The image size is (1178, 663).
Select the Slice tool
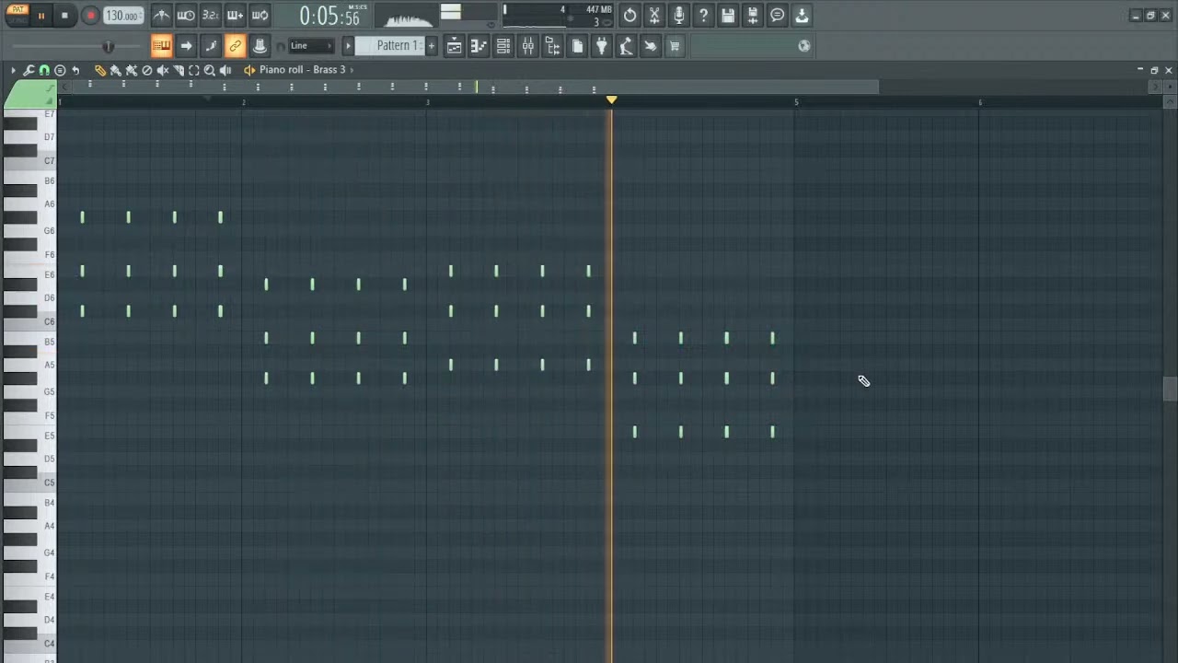click(x=178, y=70)
